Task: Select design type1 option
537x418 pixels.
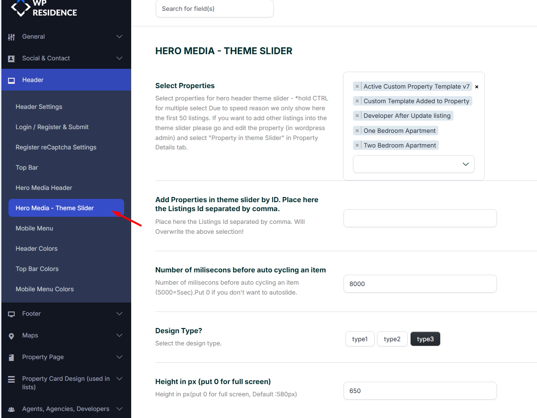Action: click(x=360, y=339)
